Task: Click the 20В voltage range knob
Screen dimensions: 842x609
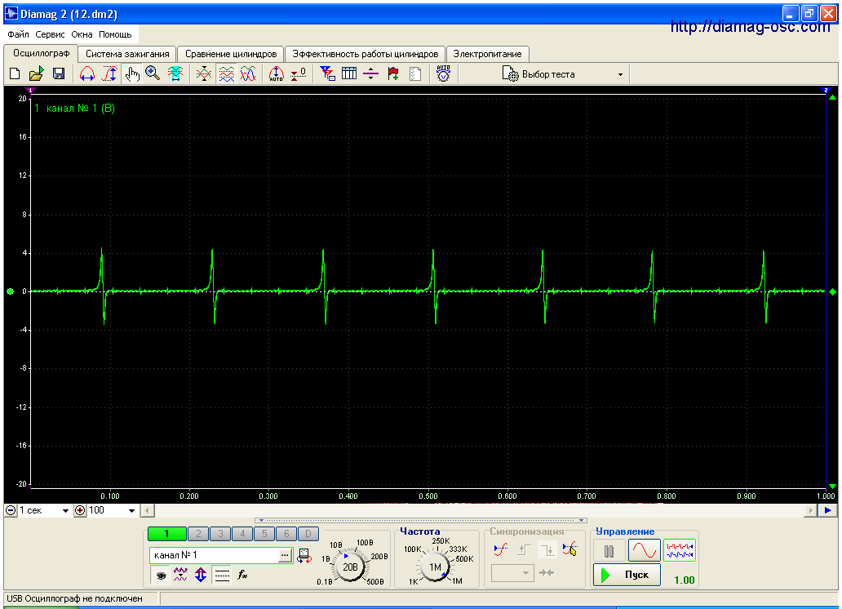Action: pos(350,566)
